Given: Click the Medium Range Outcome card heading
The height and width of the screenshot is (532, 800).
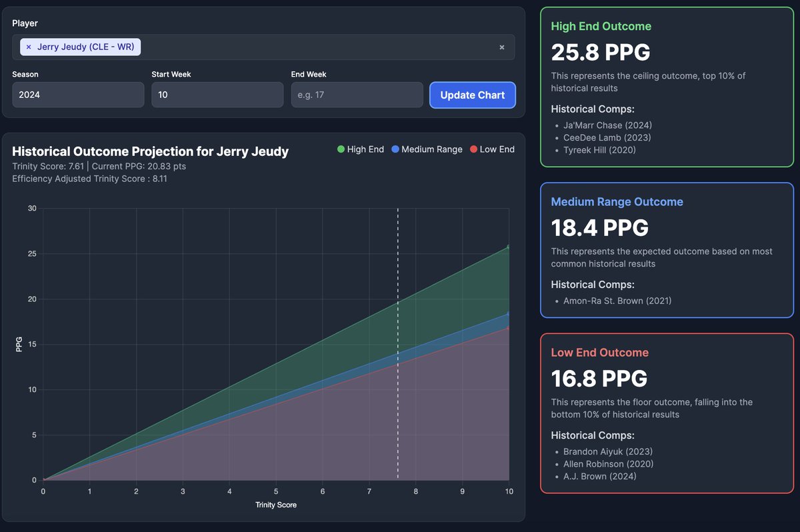Looking at the screenshot, I should click(x=617, y=202).
